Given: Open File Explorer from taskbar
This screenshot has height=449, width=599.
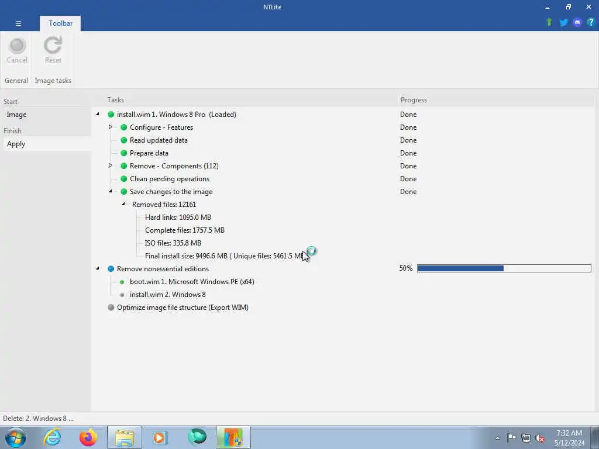Looking at the screenshot, I should (125, 437).
